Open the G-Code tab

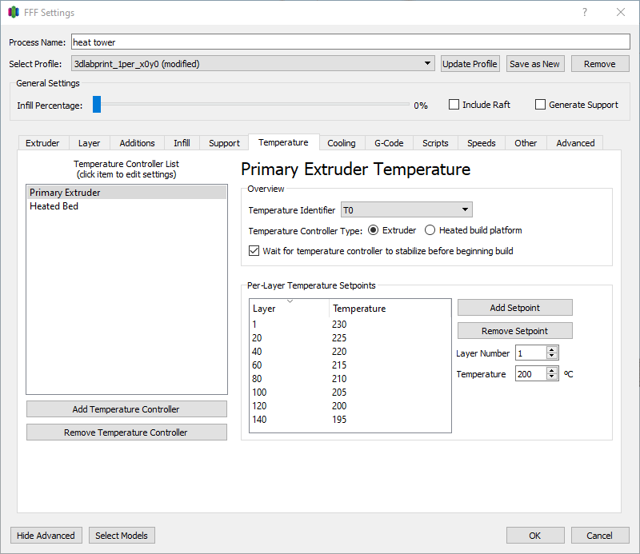coord(389,143)
